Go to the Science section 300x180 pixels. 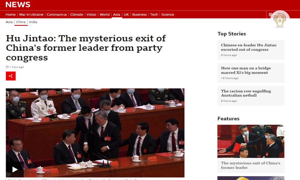pos(168,14)
